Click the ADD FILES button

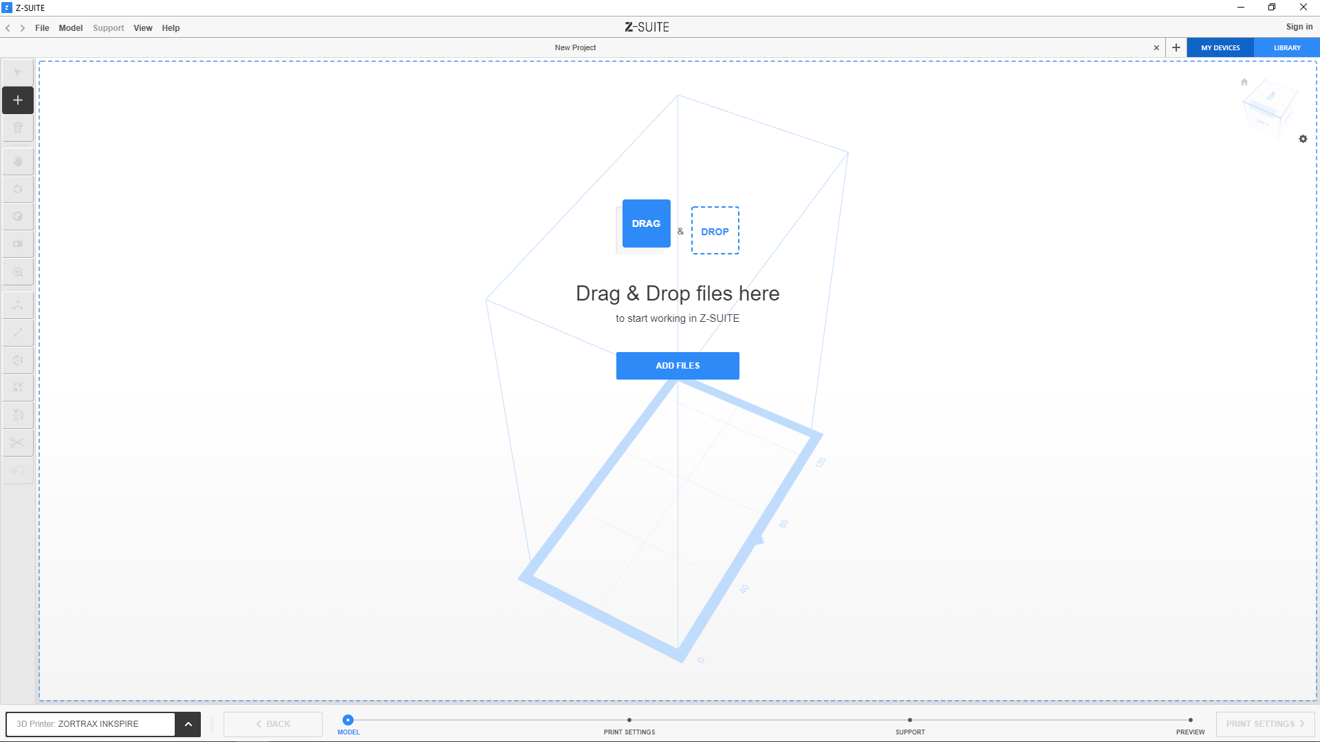click(x=677, y=366)
